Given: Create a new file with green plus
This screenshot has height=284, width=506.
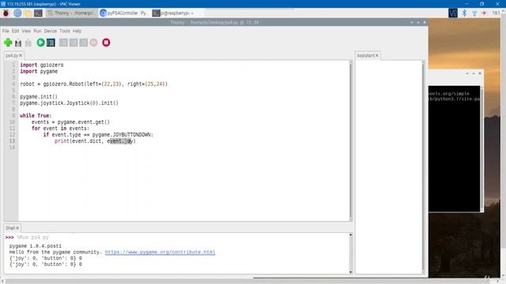Looking at the screenshot, I should [8, 43].
